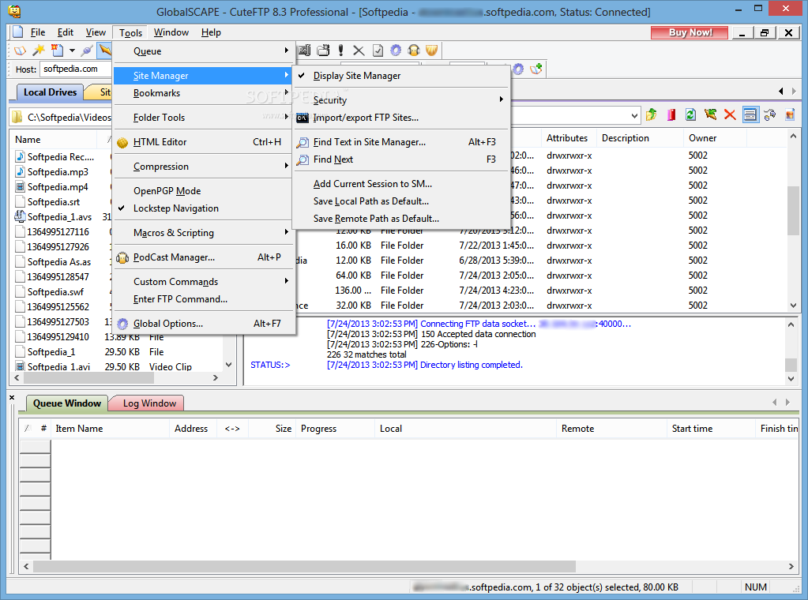Click the black X delete icon in main toolbar
Viewport: 808px width, 600px height.
[x=359, y=51]
